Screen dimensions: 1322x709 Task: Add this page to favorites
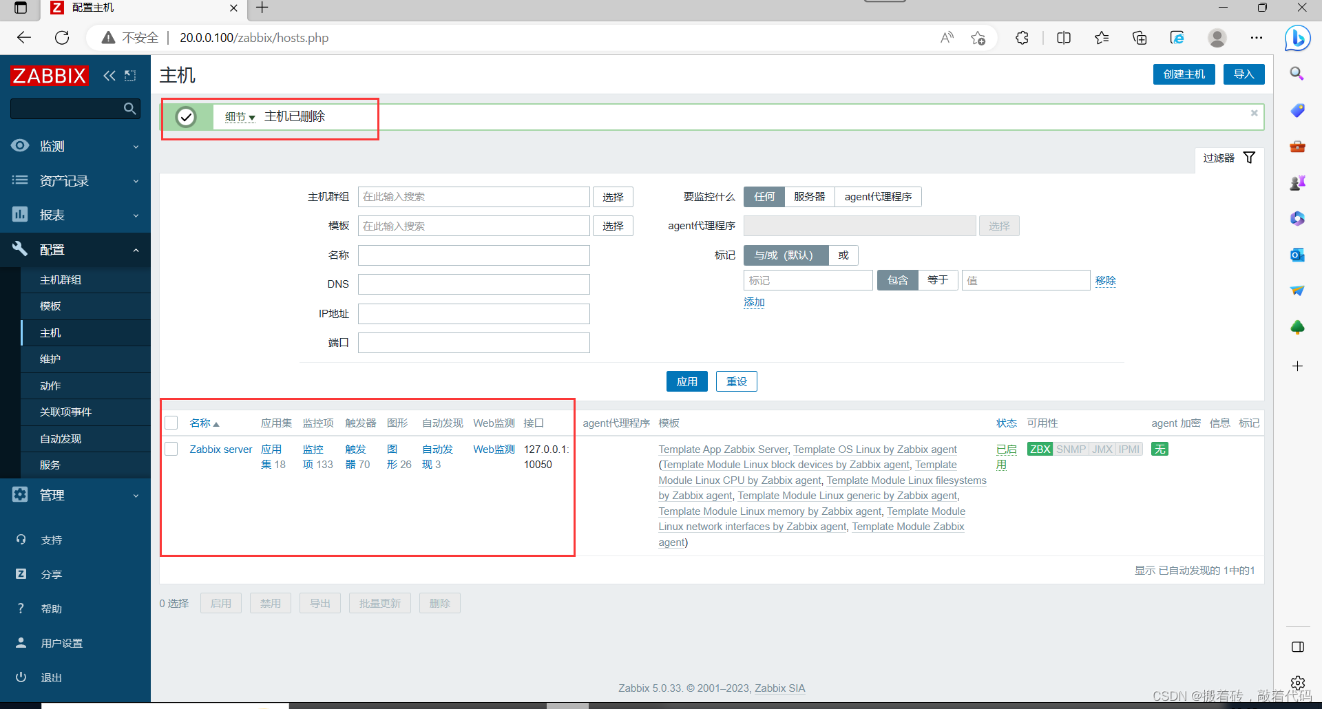tap(978, 38)
